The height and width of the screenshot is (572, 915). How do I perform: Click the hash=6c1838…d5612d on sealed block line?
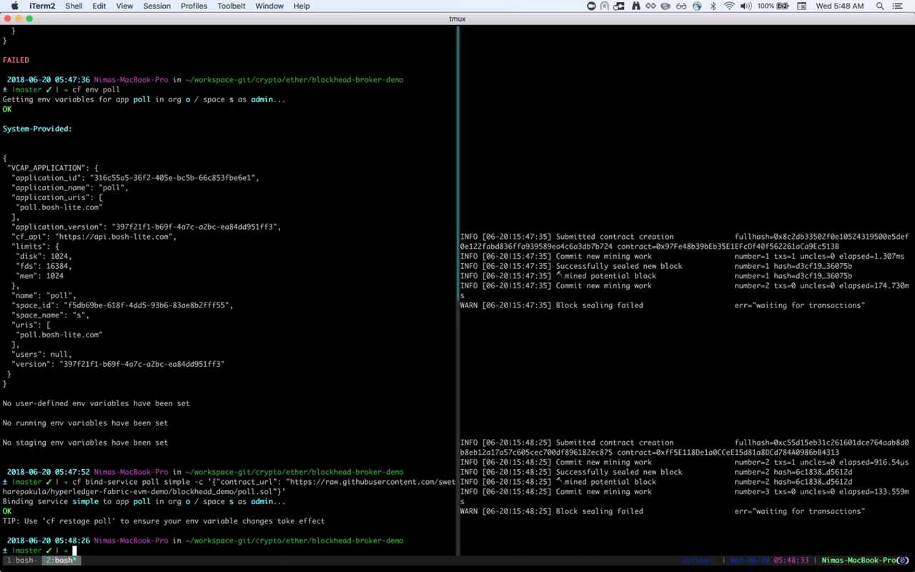[x=813, y=472]
